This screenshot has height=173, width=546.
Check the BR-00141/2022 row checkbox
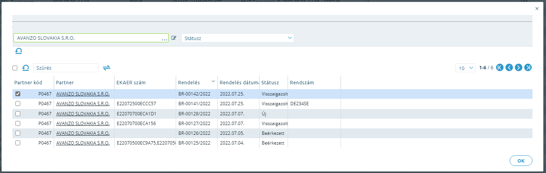[x=18, y=104]
